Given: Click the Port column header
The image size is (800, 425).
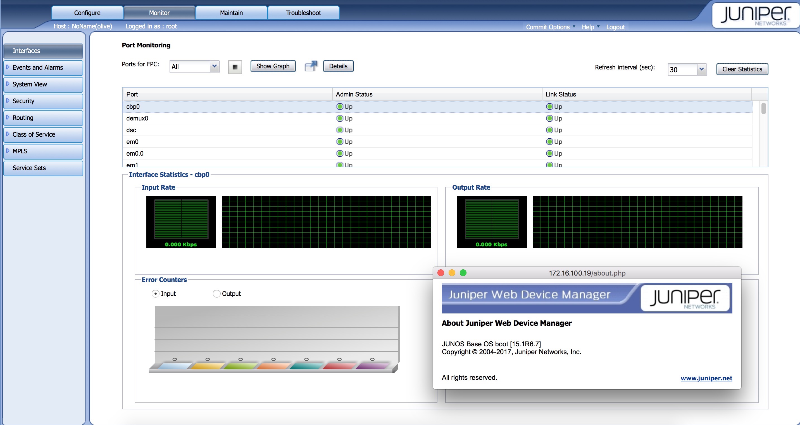Looking at the screenshot, I should click(227, 94).
